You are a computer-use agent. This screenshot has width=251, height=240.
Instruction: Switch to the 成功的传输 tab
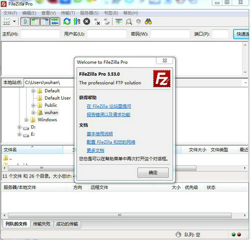click(67, 224)
